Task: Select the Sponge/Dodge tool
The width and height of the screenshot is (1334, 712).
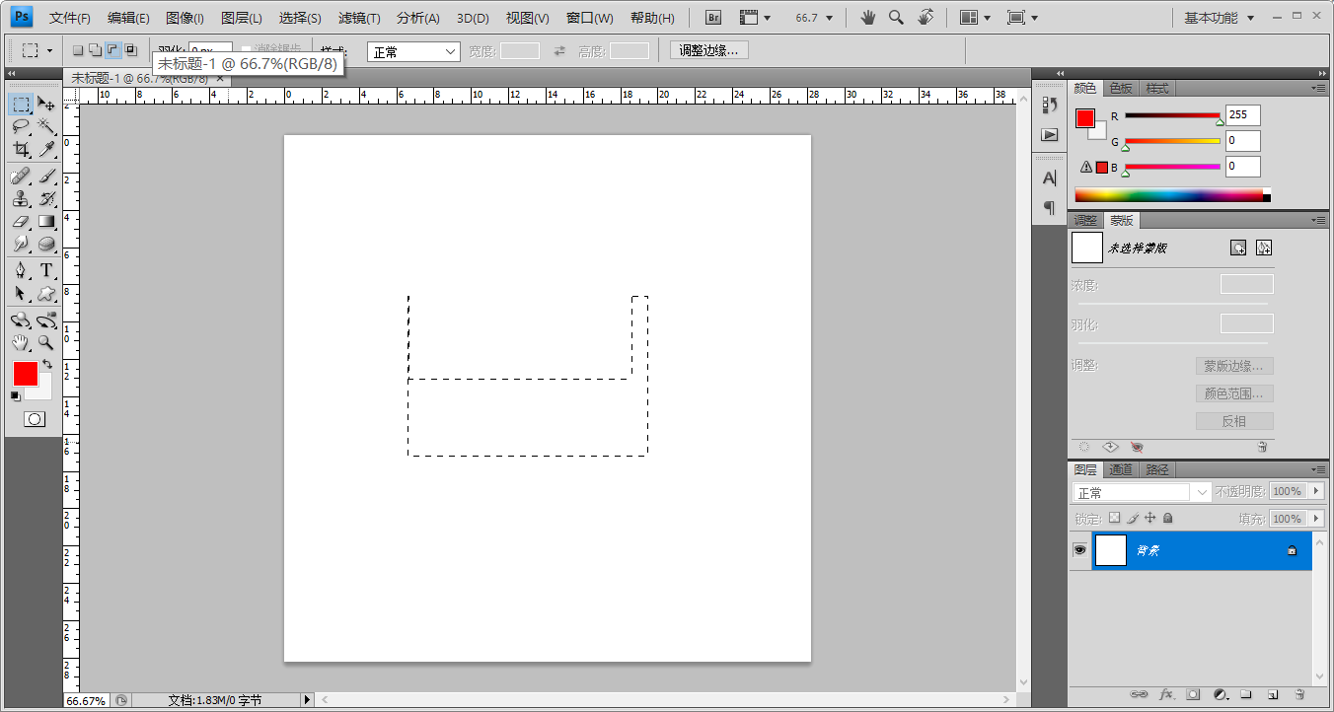Action: (x=45, y=244)
